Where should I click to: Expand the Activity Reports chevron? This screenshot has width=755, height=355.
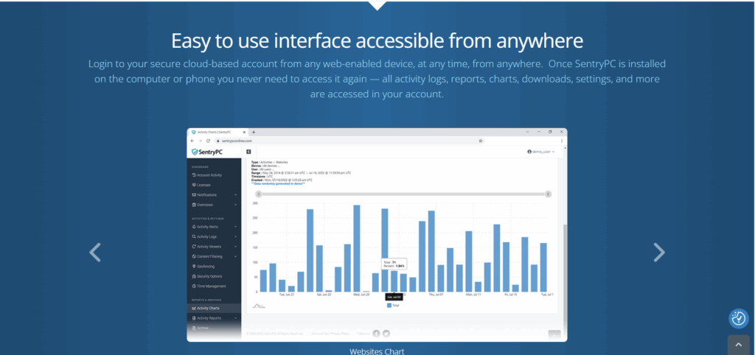pyautogui.click(x=235, y=318)
